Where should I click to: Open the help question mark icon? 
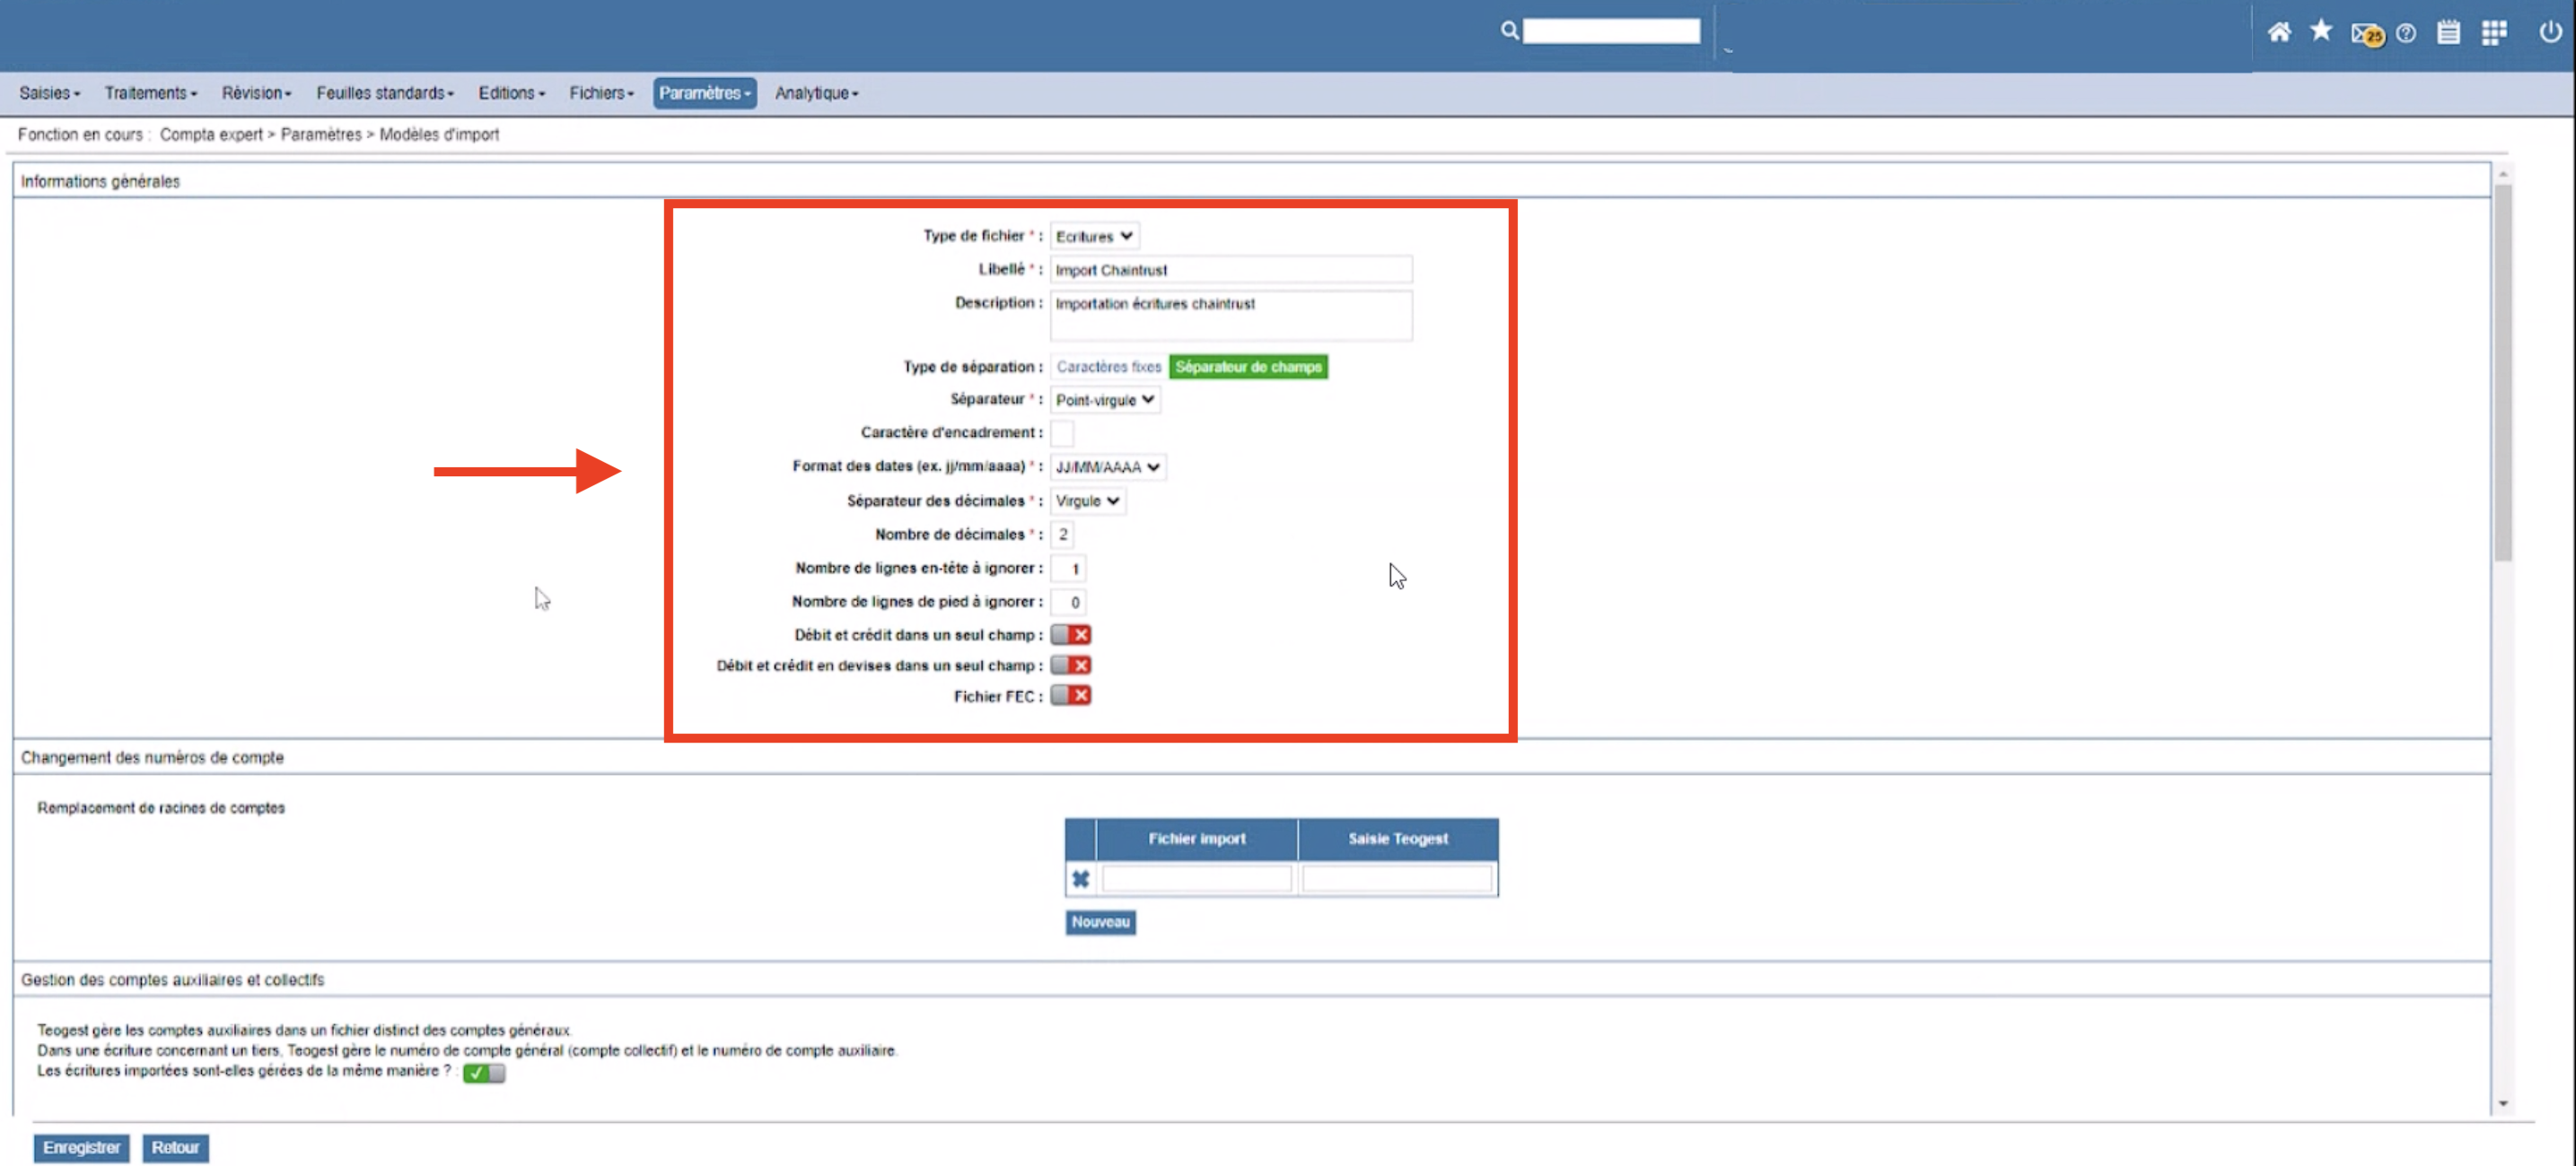(x=2406, y=33)
